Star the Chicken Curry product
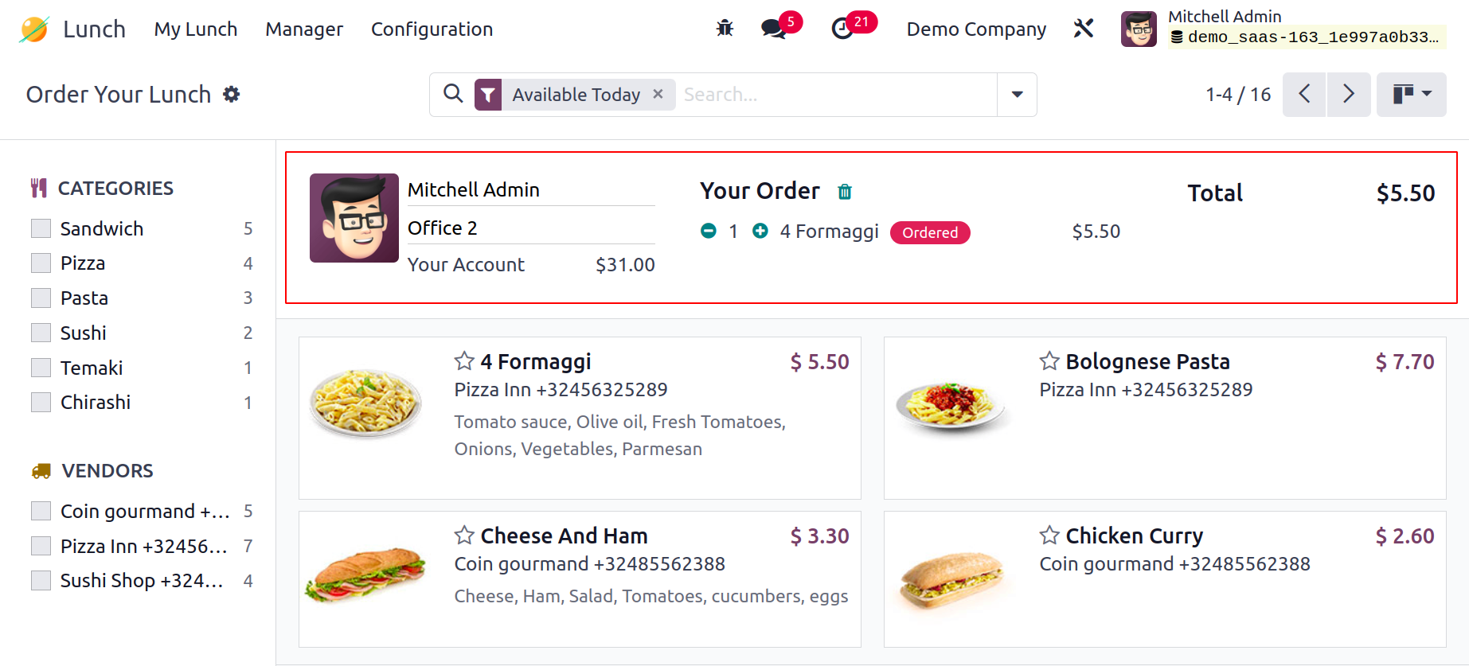Screen dimensions: 1469x666 click(x=1049, y=536)
